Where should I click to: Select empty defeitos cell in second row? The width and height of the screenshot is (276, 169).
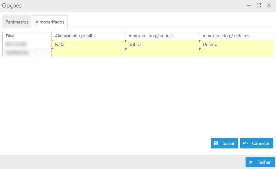pyautogui.click(x=236, y=53)
